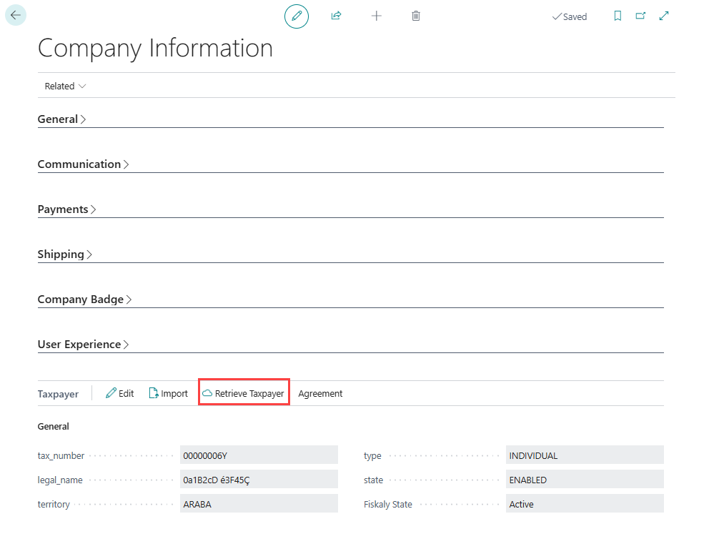Expand the General section
This screenshot has width=714, height=559.
tap(61, 119)
